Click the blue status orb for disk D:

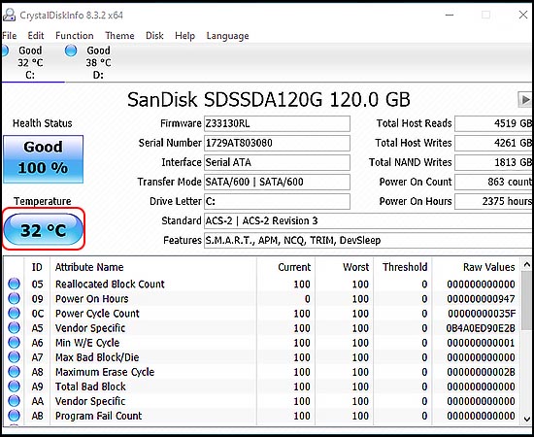click(x=71, y=50)
